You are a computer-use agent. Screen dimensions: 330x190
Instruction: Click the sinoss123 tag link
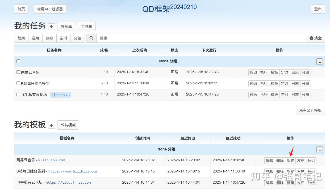tap(60, 95)
